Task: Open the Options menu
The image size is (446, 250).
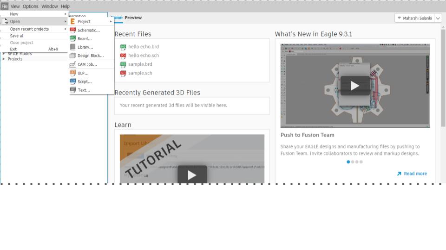Action: click(31, 6)
